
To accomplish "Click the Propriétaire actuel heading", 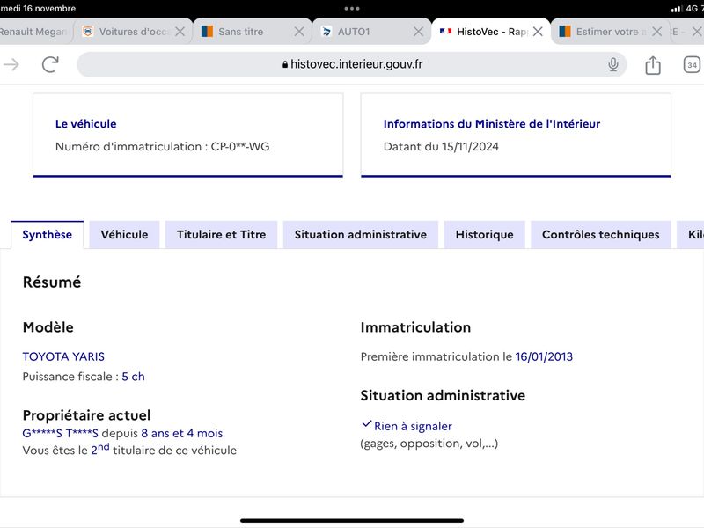I will (86, 415).
